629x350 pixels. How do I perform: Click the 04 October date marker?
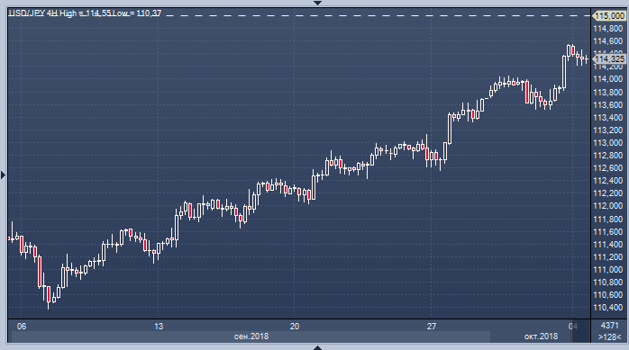pyautogui.click(x=573, y=327)
